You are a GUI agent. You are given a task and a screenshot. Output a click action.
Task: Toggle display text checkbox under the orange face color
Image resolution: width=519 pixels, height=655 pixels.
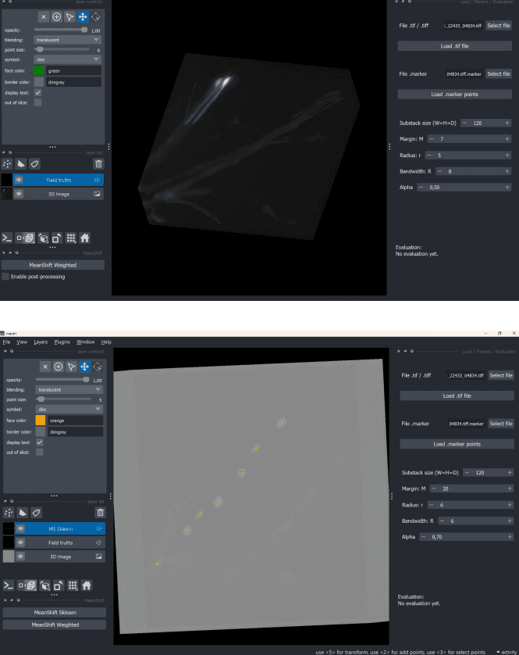(40, 442)
